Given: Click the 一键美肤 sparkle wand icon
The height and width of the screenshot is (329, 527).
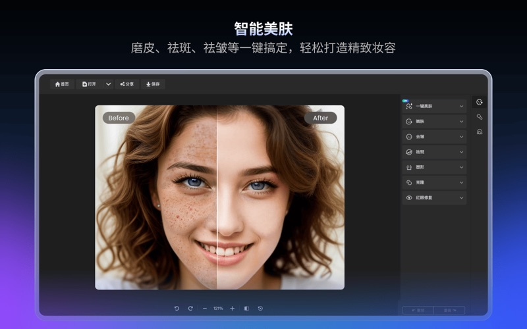Looking at the screenshot, I should (409, 106).
